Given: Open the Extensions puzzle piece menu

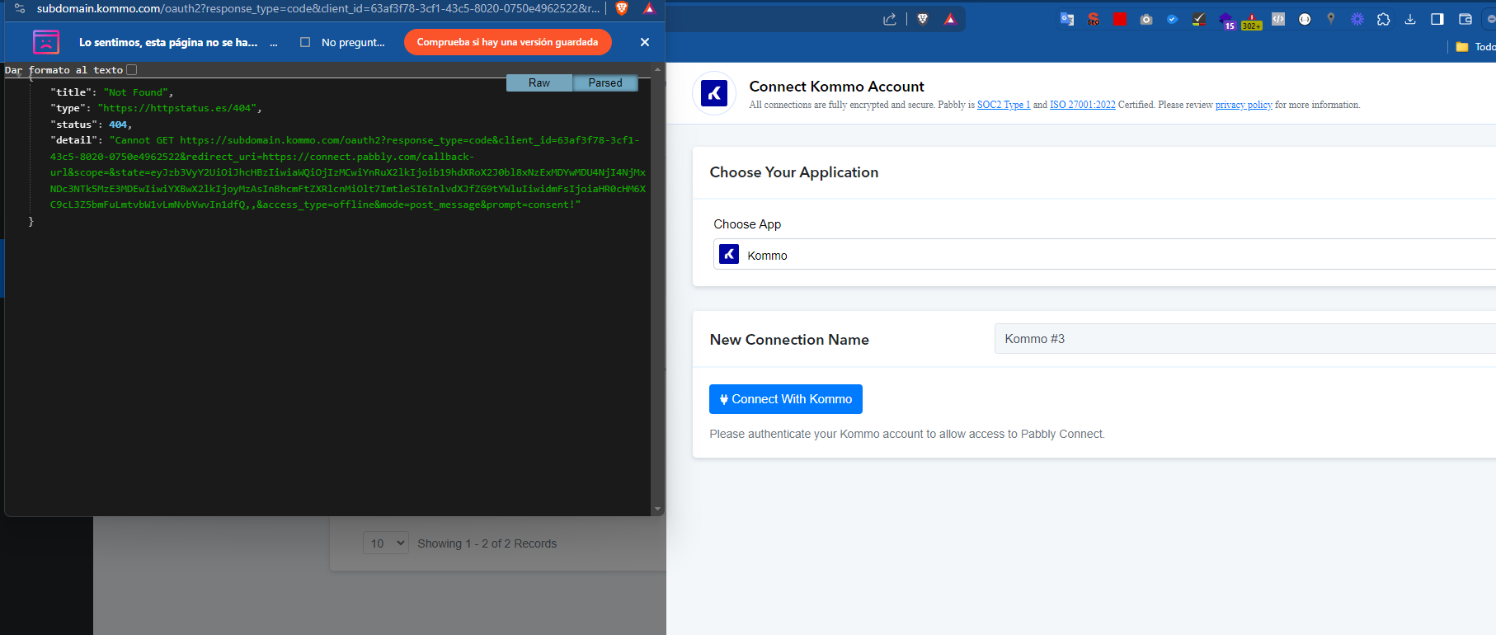Looking at the screenshot, I should [x=1384, y=19].
